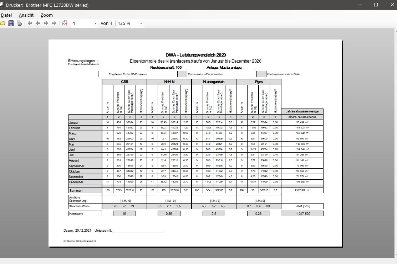Jump to the first page arrow

[29, 23]
